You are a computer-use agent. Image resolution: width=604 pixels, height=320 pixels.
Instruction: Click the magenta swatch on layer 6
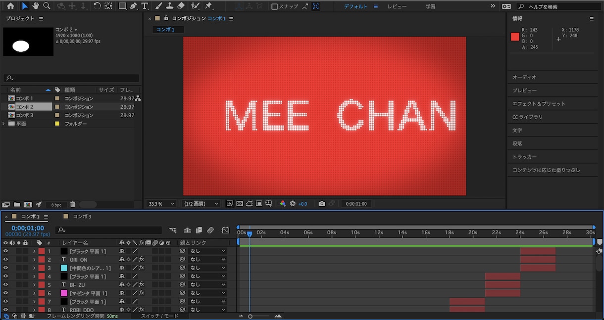tap(64, 293)
